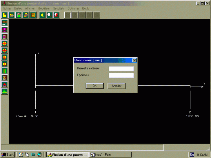The image size is (211, 158).
Task: Pick the green hollow rectangle section icon
Action: pos(5,71)
